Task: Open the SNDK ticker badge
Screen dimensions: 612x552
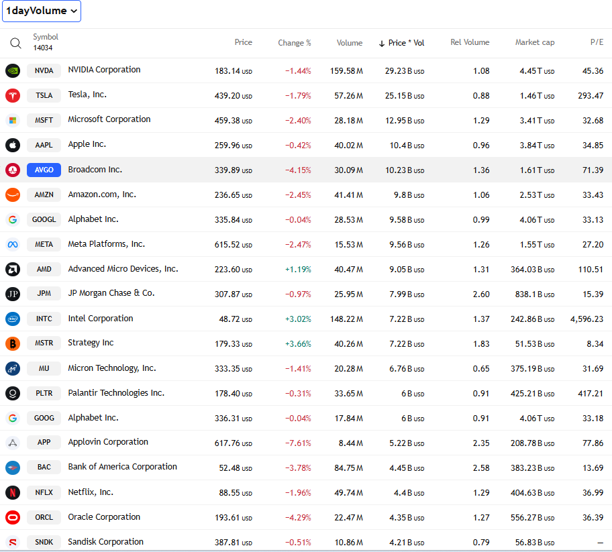Action: (44, 542)
